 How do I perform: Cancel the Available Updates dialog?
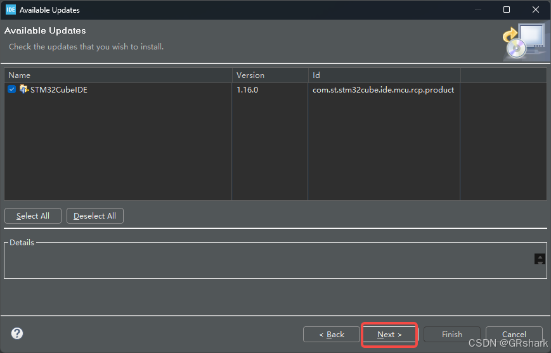[x=514, y=335]
